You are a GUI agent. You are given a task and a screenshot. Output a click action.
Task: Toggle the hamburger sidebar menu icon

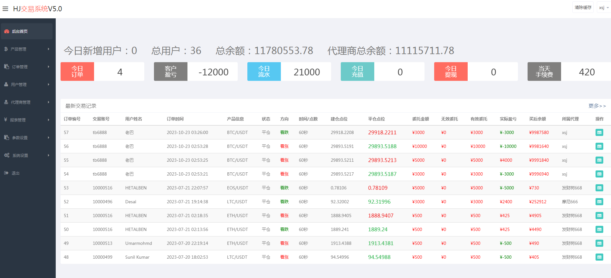[x=5, y=9]
